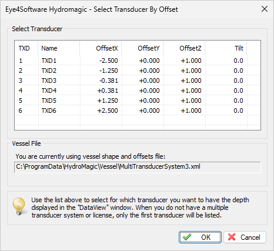Click the OffsetY column header
The image size is (274, 251).
pos(142,48)
